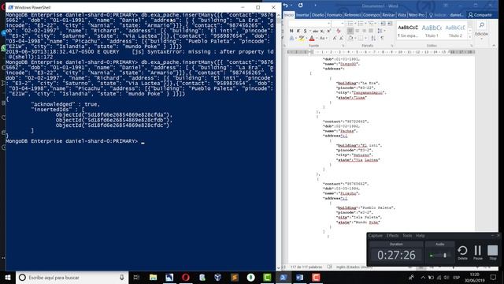This screenshot has width=504, height=284.
Task: Toggle paragraph marks display
Action: coord(382,39)
